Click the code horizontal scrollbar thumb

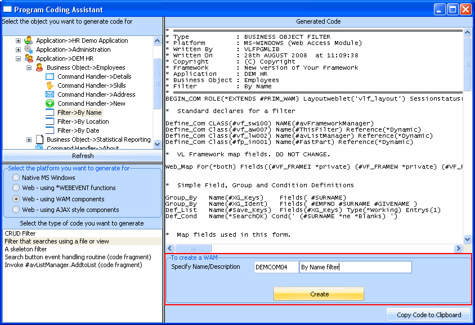point(193,248)
